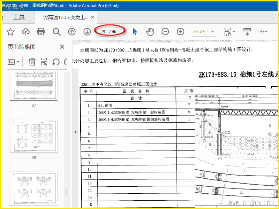Open the zoom level 66.7% dropdown
The width and height of the screenshot is (279, 209).
[x=212, y=32]
